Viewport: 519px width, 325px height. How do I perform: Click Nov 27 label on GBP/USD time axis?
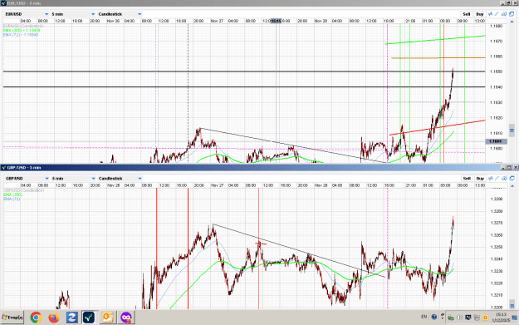pos(217,185)
